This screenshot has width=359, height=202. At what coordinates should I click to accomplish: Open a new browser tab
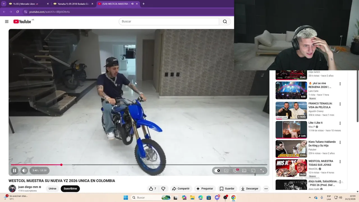[x=143, y=4]
